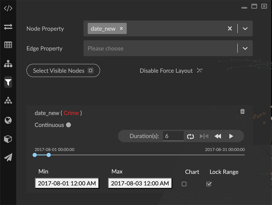
Task: Select the 3D cube view icon
Action: (x=8, y=139)
